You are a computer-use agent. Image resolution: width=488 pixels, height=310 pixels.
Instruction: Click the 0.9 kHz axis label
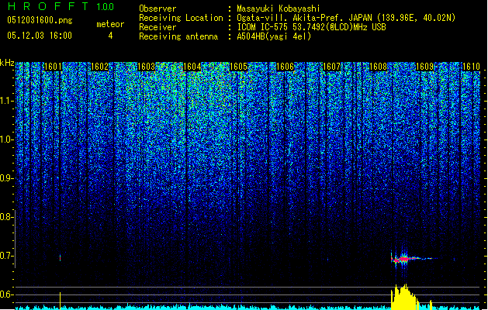(x=6, y=178)
